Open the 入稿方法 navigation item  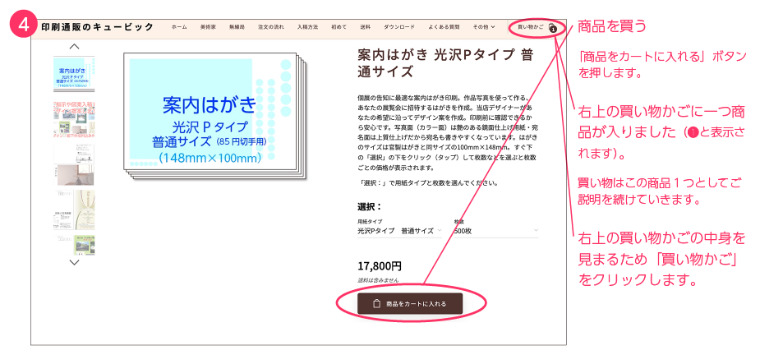tap(307, 27)
